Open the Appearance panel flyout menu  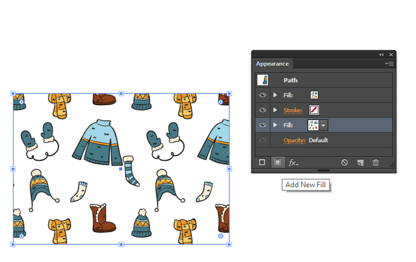pyautogui.click(x=389, y=64)
